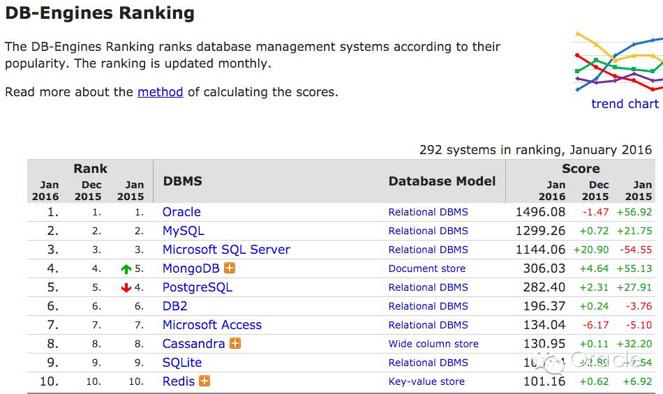Follow the "method" link

pos(160,92)
